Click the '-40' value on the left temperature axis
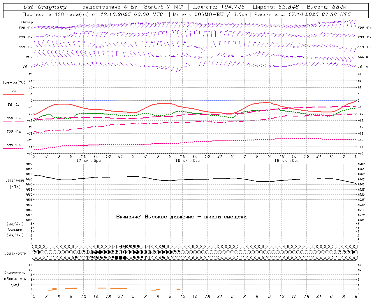The image size is (373, 299). [30, 153]
